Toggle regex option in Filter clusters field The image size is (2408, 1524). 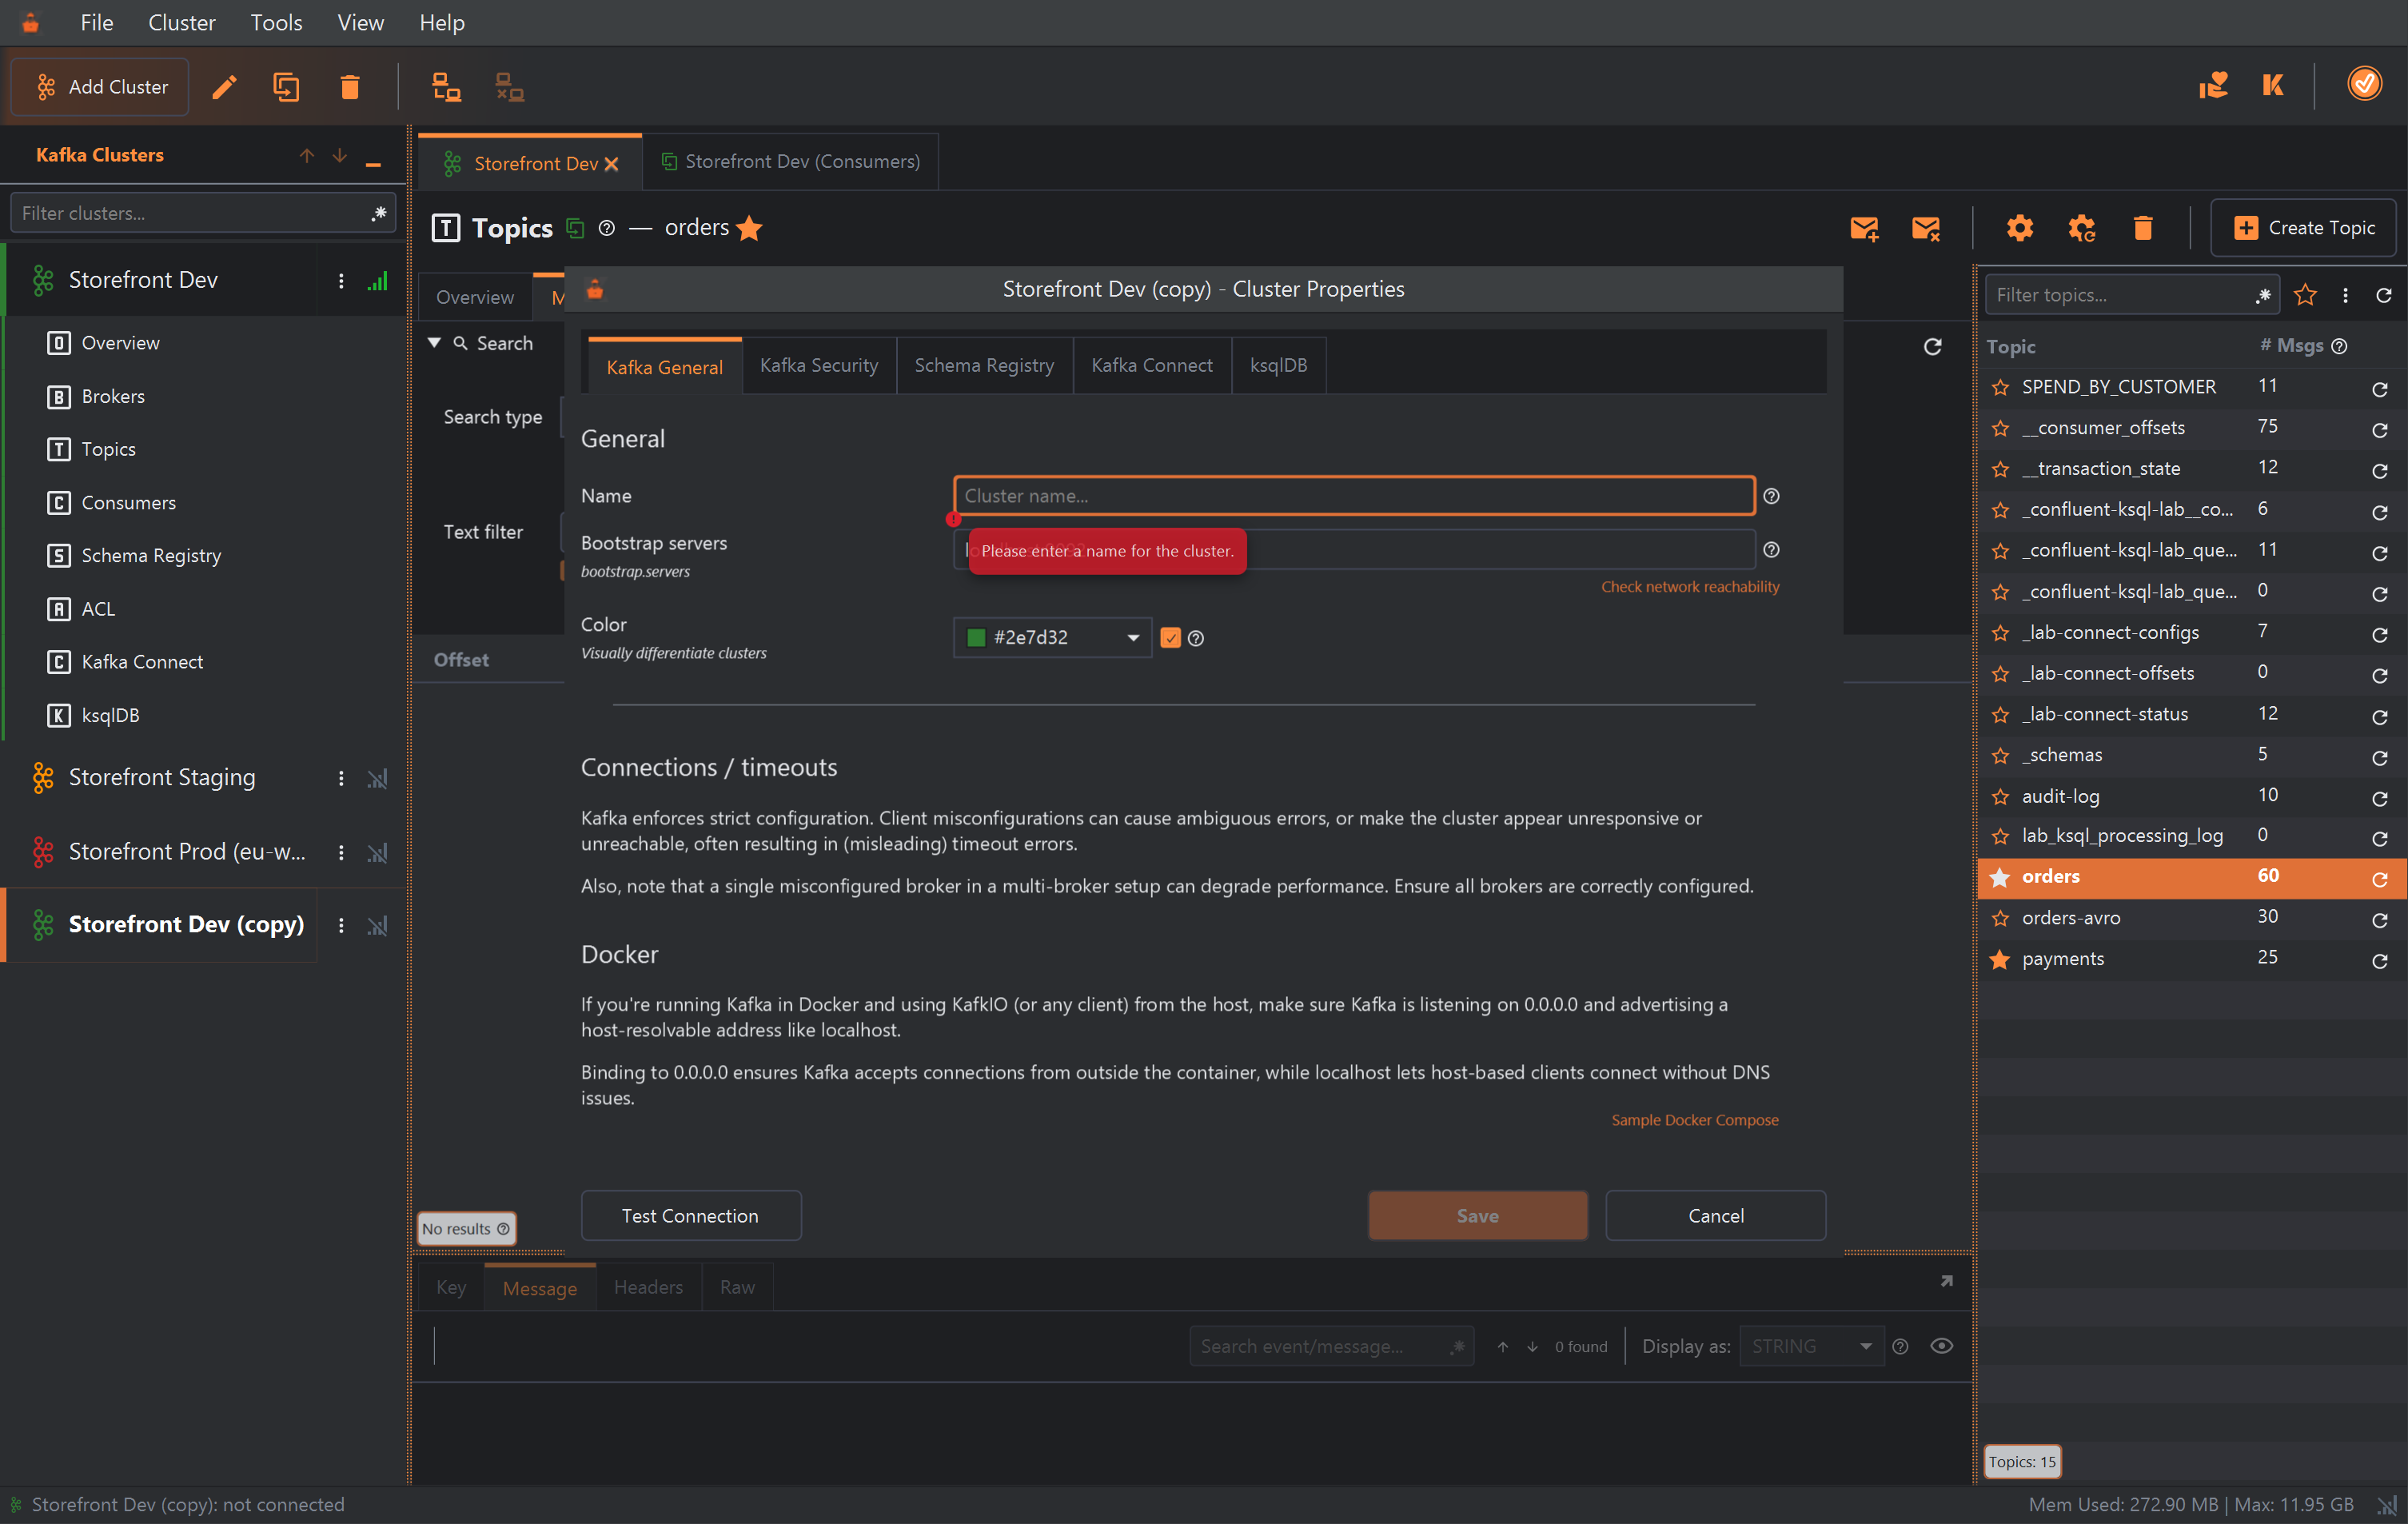pos(379,213)
